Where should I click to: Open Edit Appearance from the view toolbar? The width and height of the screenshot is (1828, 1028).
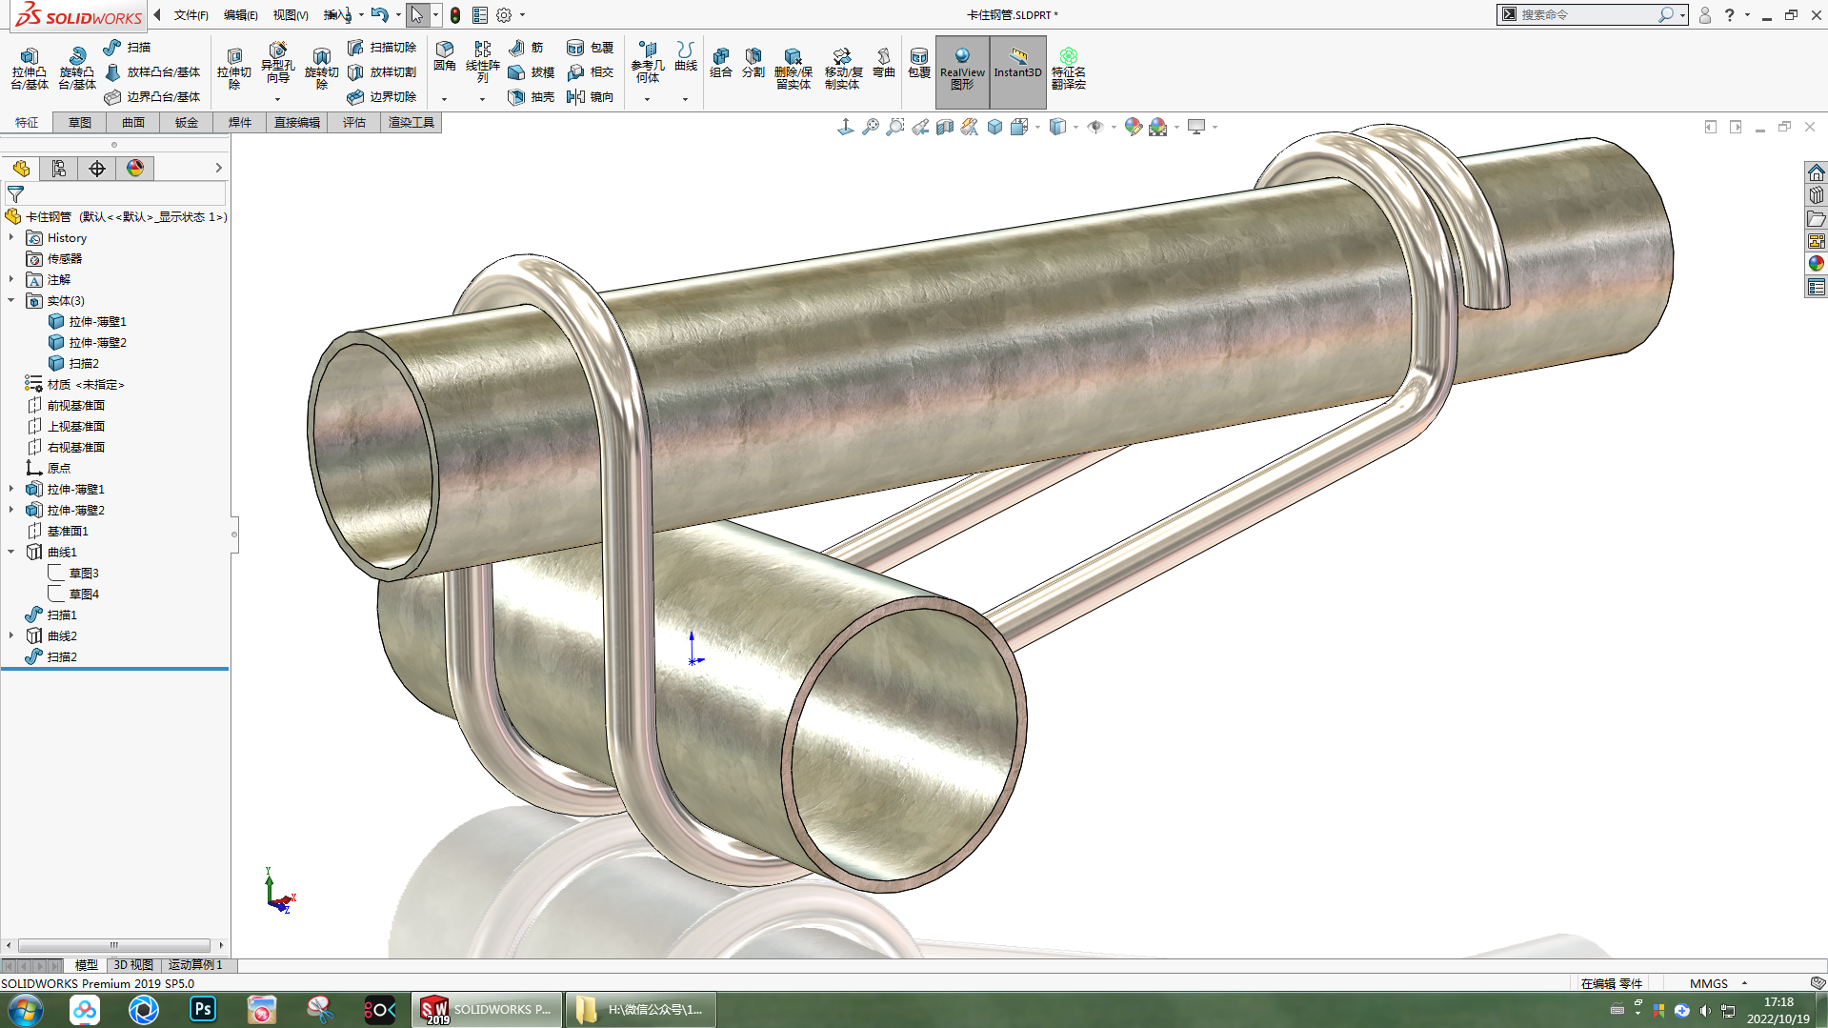coord(1133,127)
